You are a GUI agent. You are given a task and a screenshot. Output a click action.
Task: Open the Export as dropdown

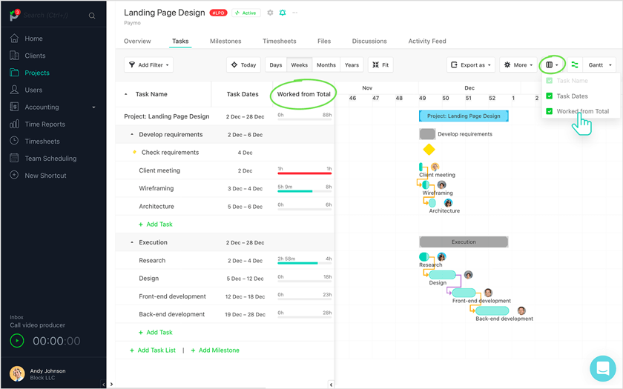coord(471,64)
